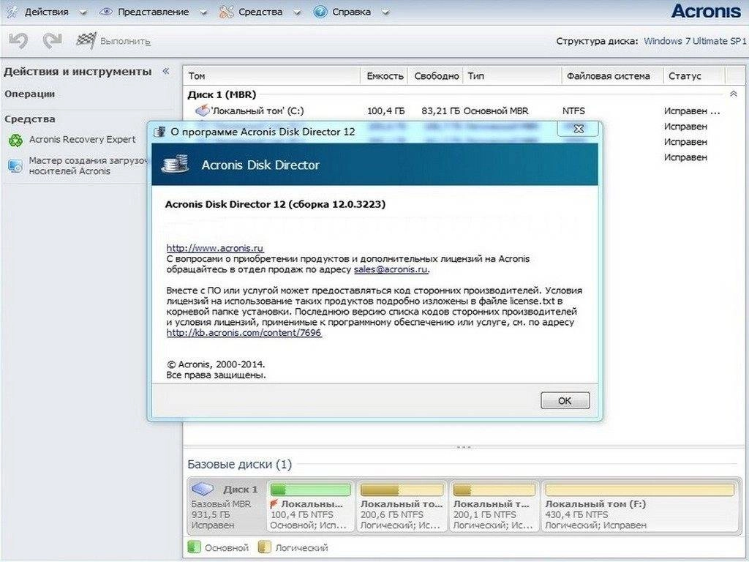Click the C: volume drive icon

point(203,110)
